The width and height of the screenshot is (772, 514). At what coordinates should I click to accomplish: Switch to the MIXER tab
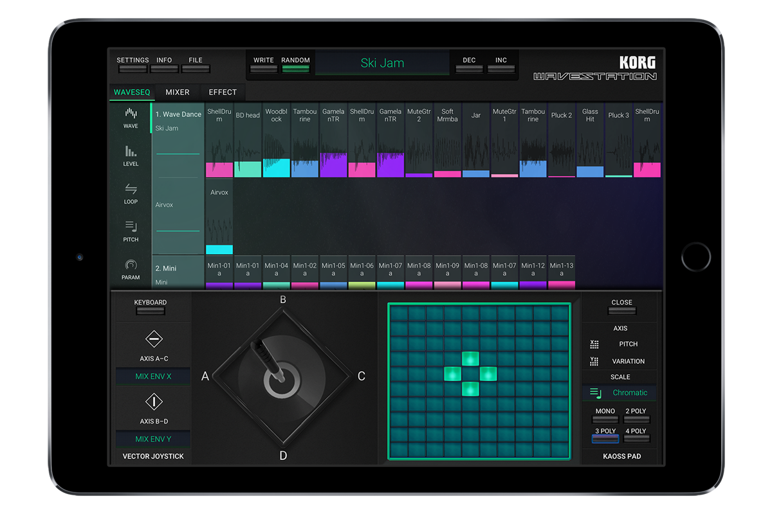click(177, 92)
